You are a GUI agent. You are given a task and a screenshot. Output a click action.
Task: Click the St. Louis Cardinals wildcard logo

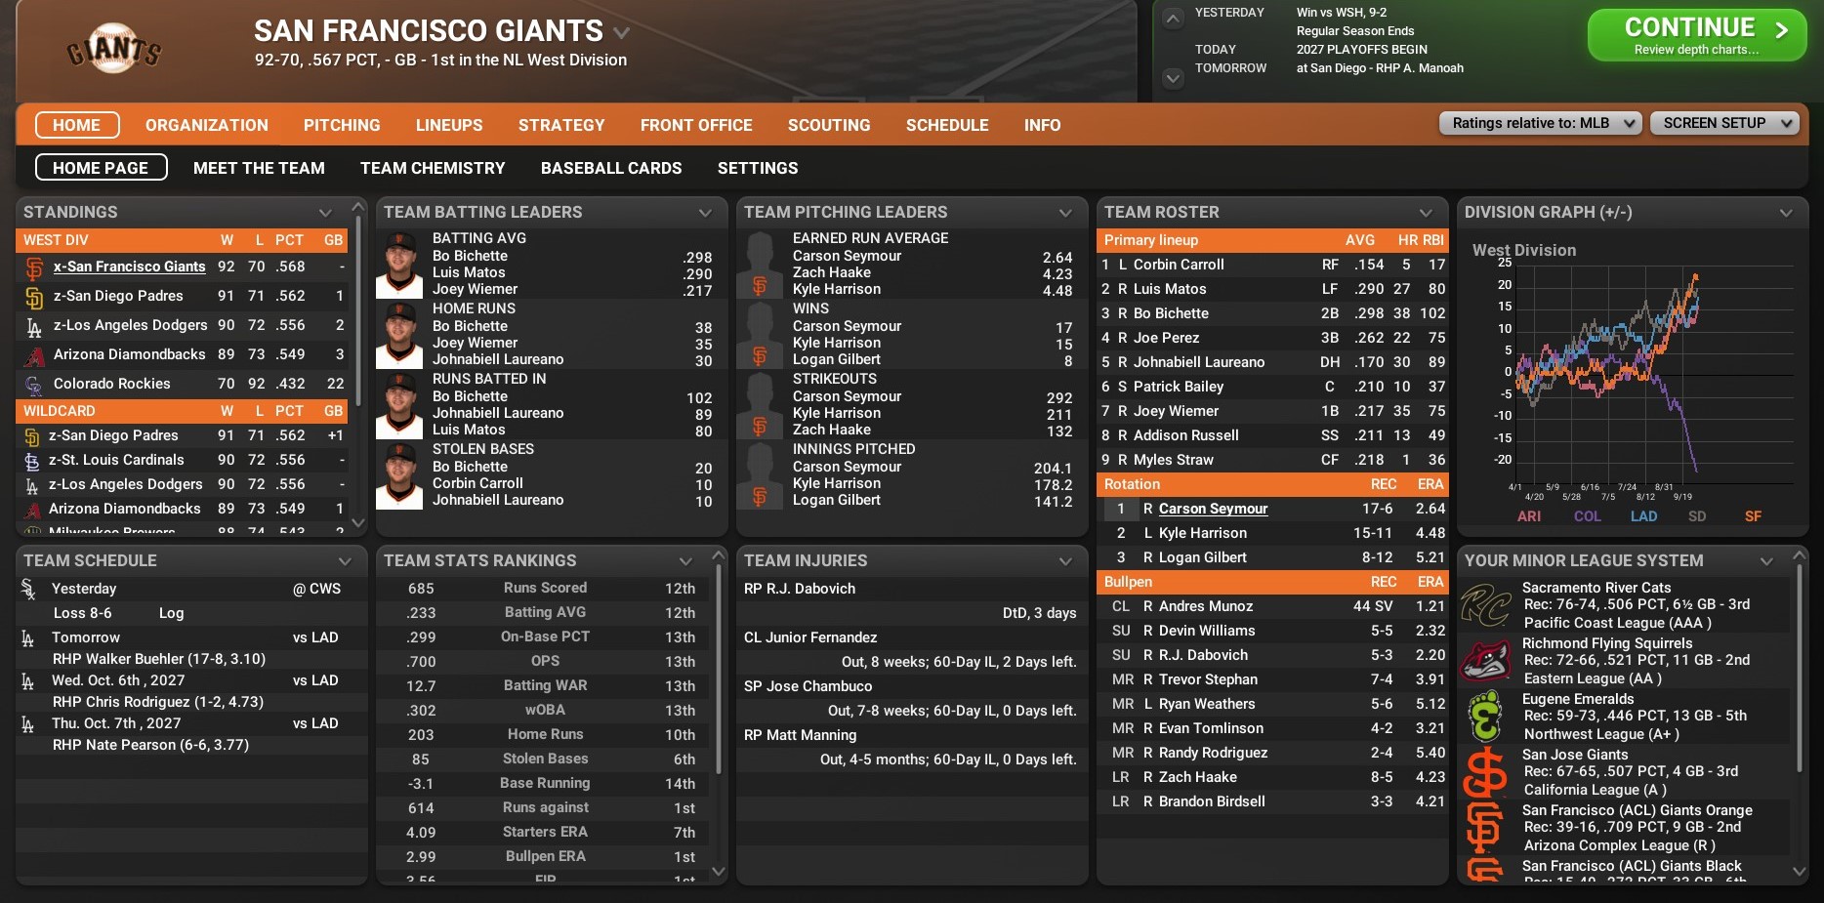[32, 461]
